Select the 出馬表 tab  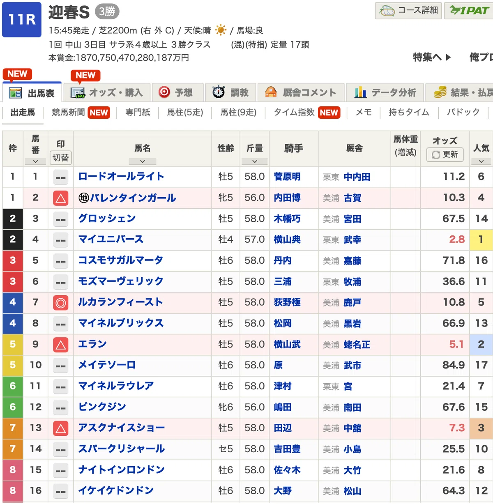32,92
